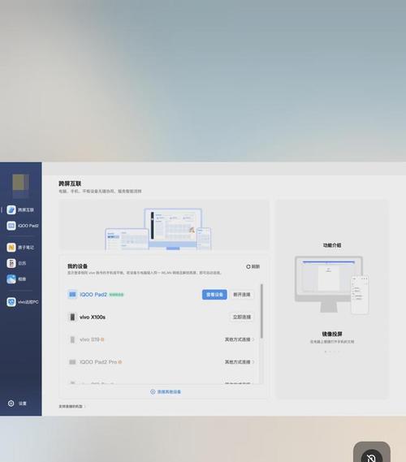Open the 相册 photo album icon
The width and height of the screenshot is (406, 462).
coord(11,279)
